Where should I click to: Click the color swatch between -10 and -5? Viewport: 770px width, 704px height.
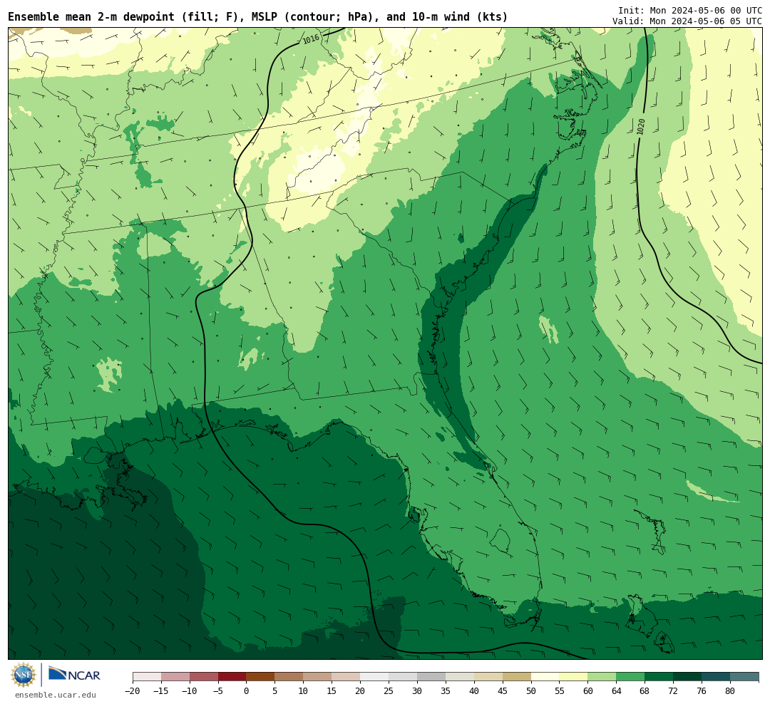tap(204, 677)
